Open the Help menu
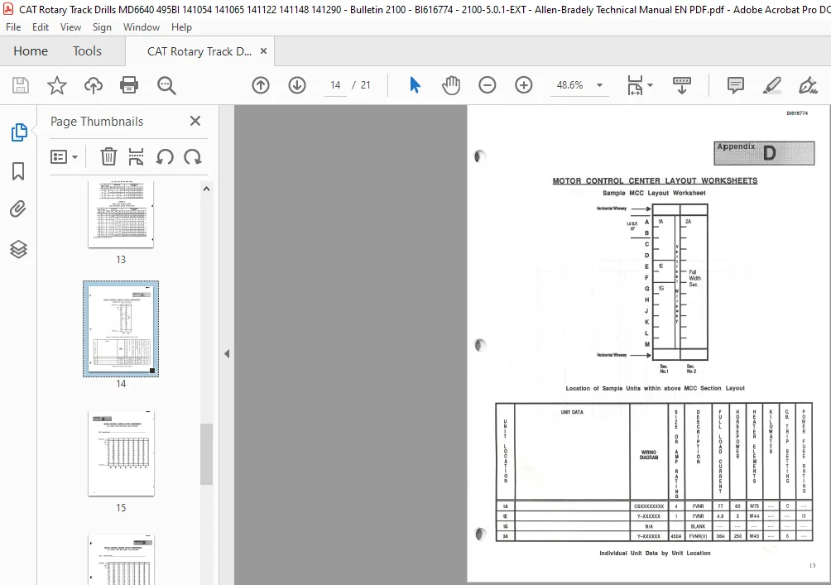The image size is (831, 585). 181,27
